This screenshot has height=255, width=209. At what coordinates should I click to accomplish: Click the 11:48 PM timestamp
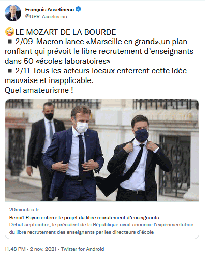coord(15,249)
